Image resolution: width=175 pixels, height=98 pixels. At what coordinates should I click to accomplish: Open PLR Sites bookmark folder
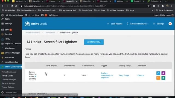click(x=100, y=10)
